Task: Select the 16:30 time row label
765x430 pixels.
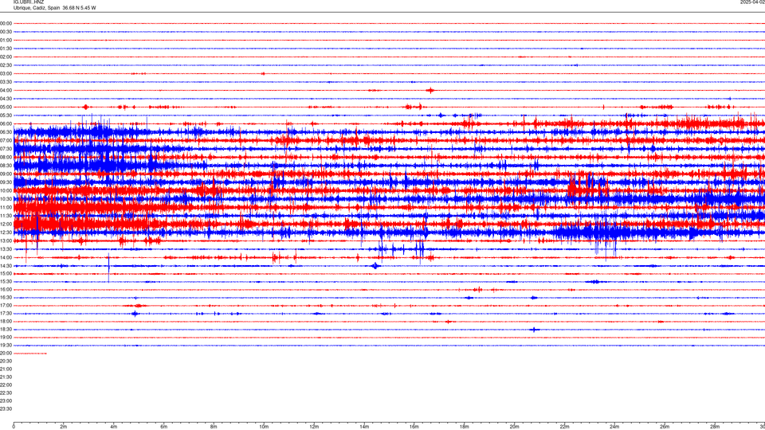Action: 6,297
